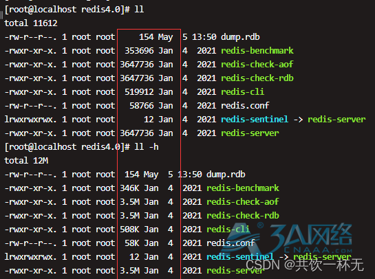Screen dimensions: 375x279
Task: Click size value 58766
Action: pos(142,106)
